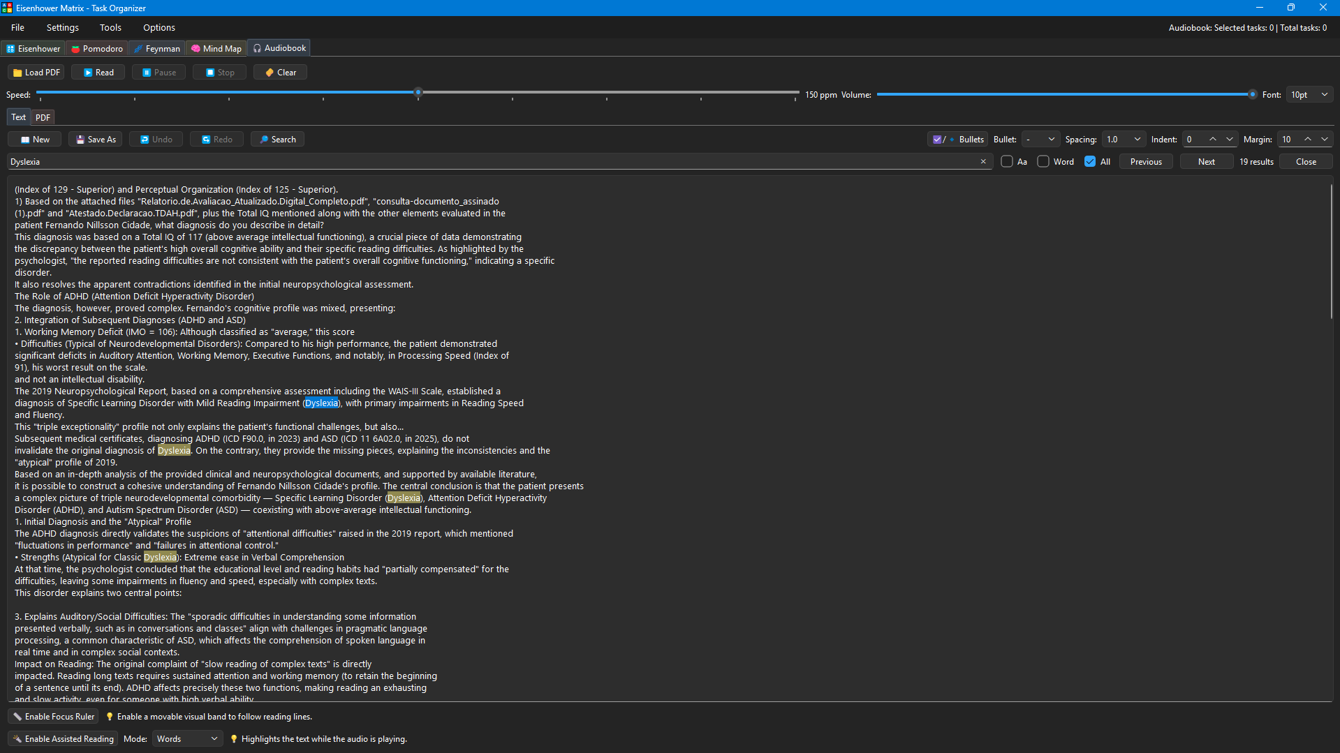
Task: Switch to Eisenhower tab
Action: (34, 49)
